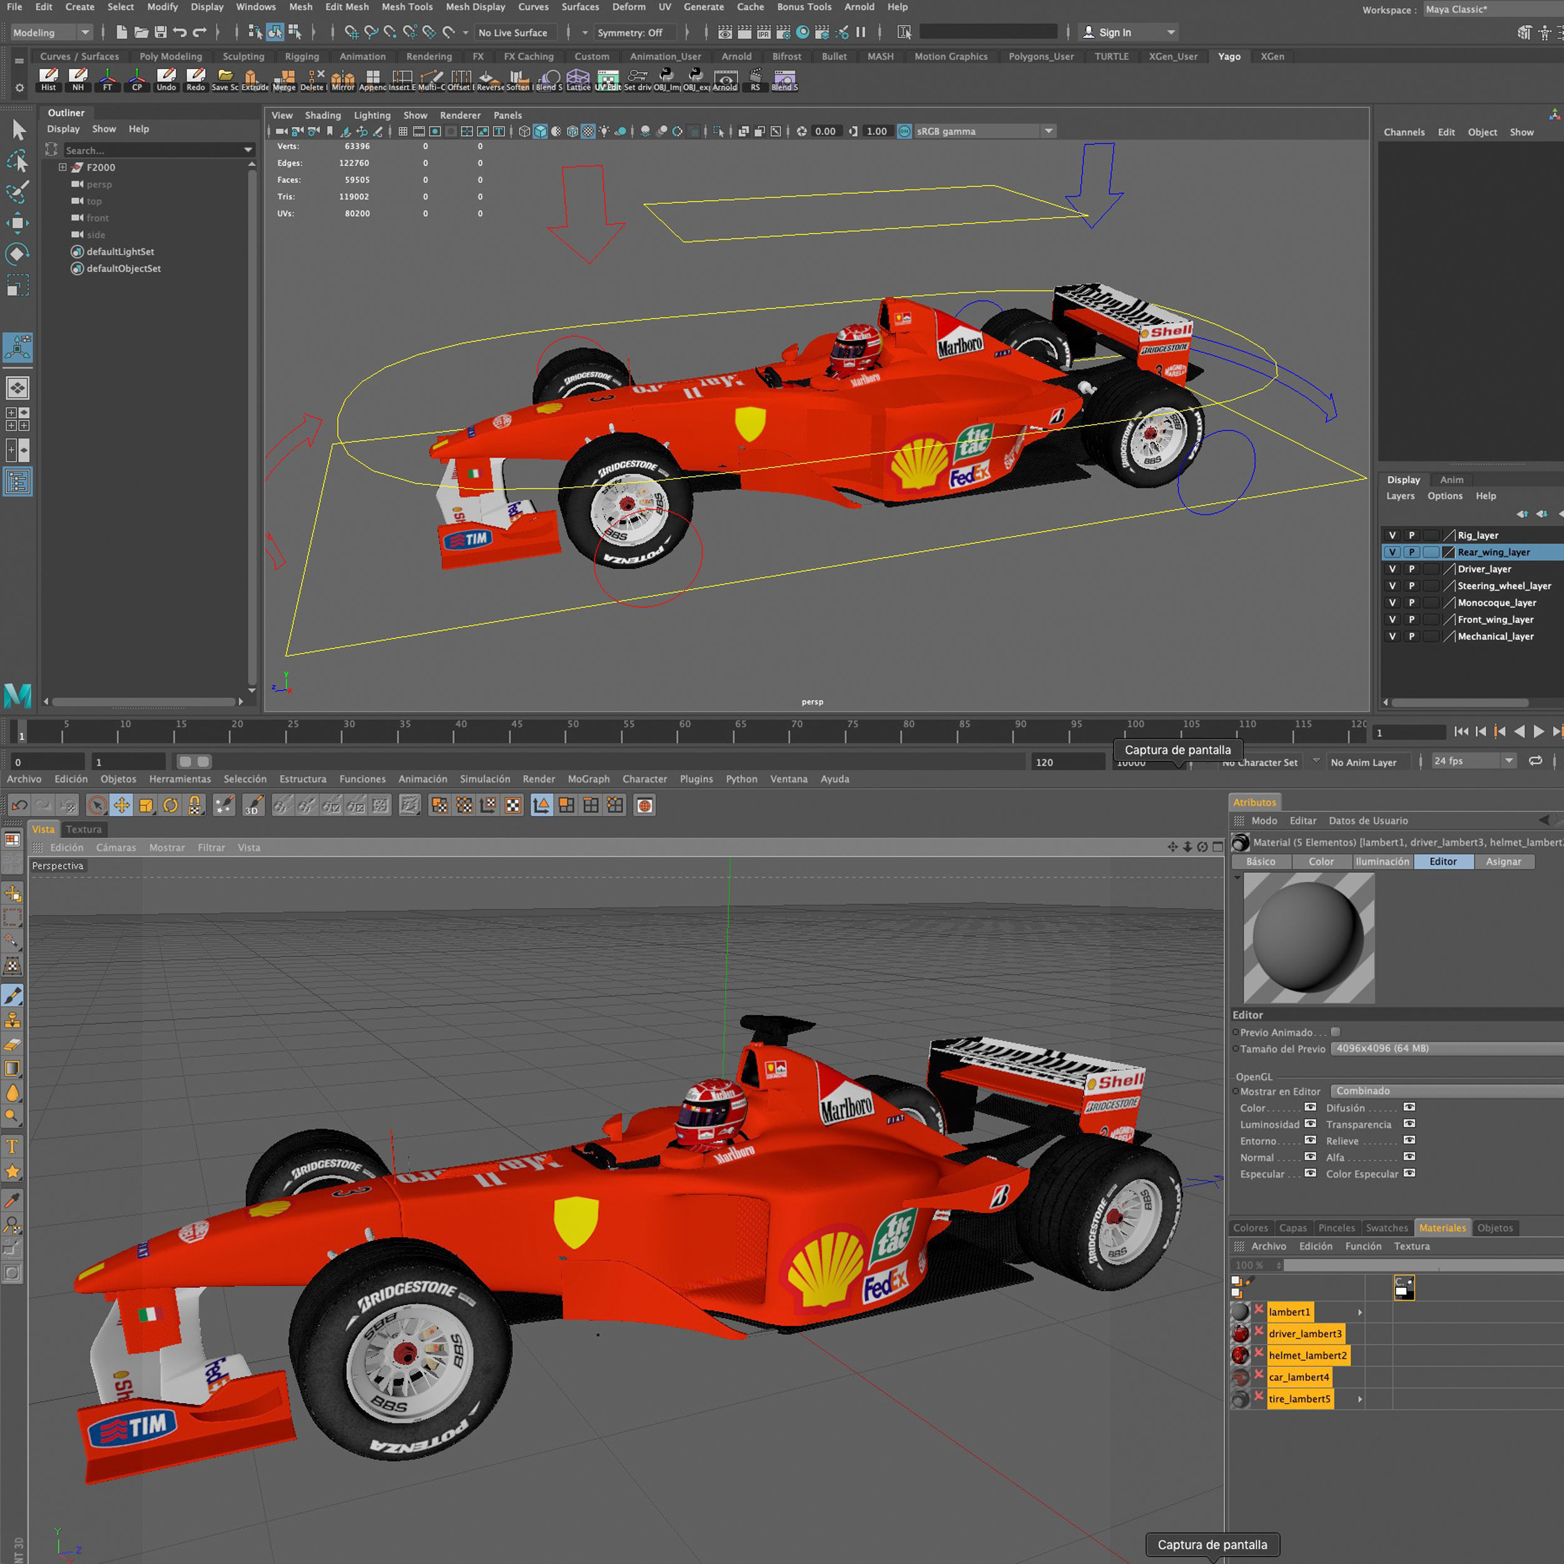Click the FT freeze transform shelf icon

[x=107, y=79]
